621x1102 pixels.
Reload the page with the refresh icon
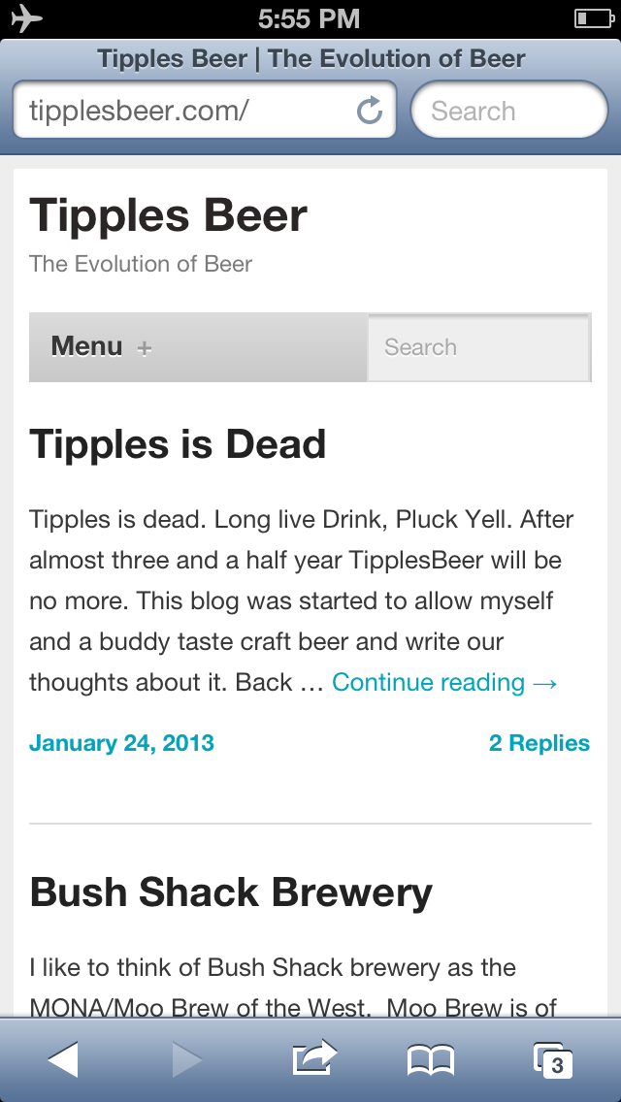point(370,111)
